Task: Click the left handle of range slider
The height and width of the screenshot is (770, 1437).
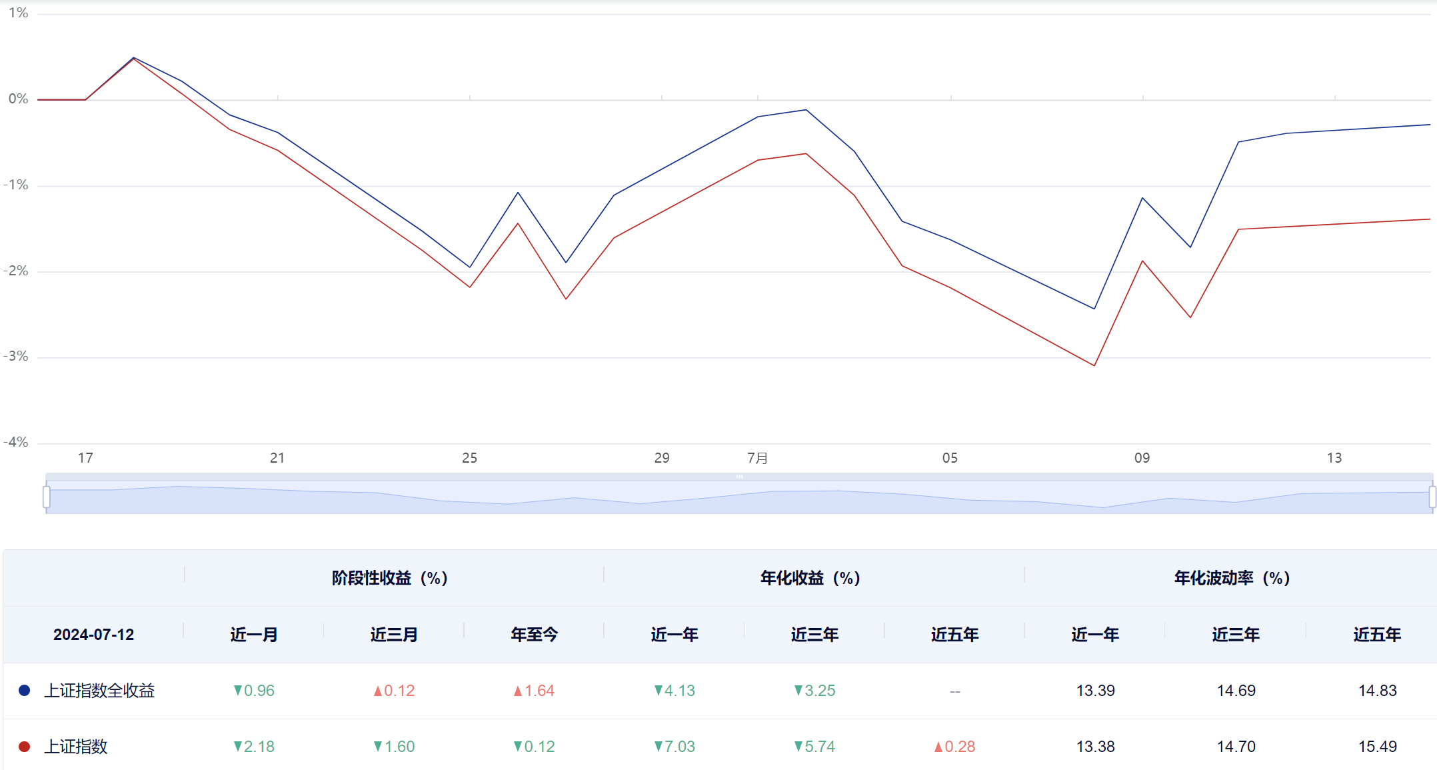Action: pos(46,497)
